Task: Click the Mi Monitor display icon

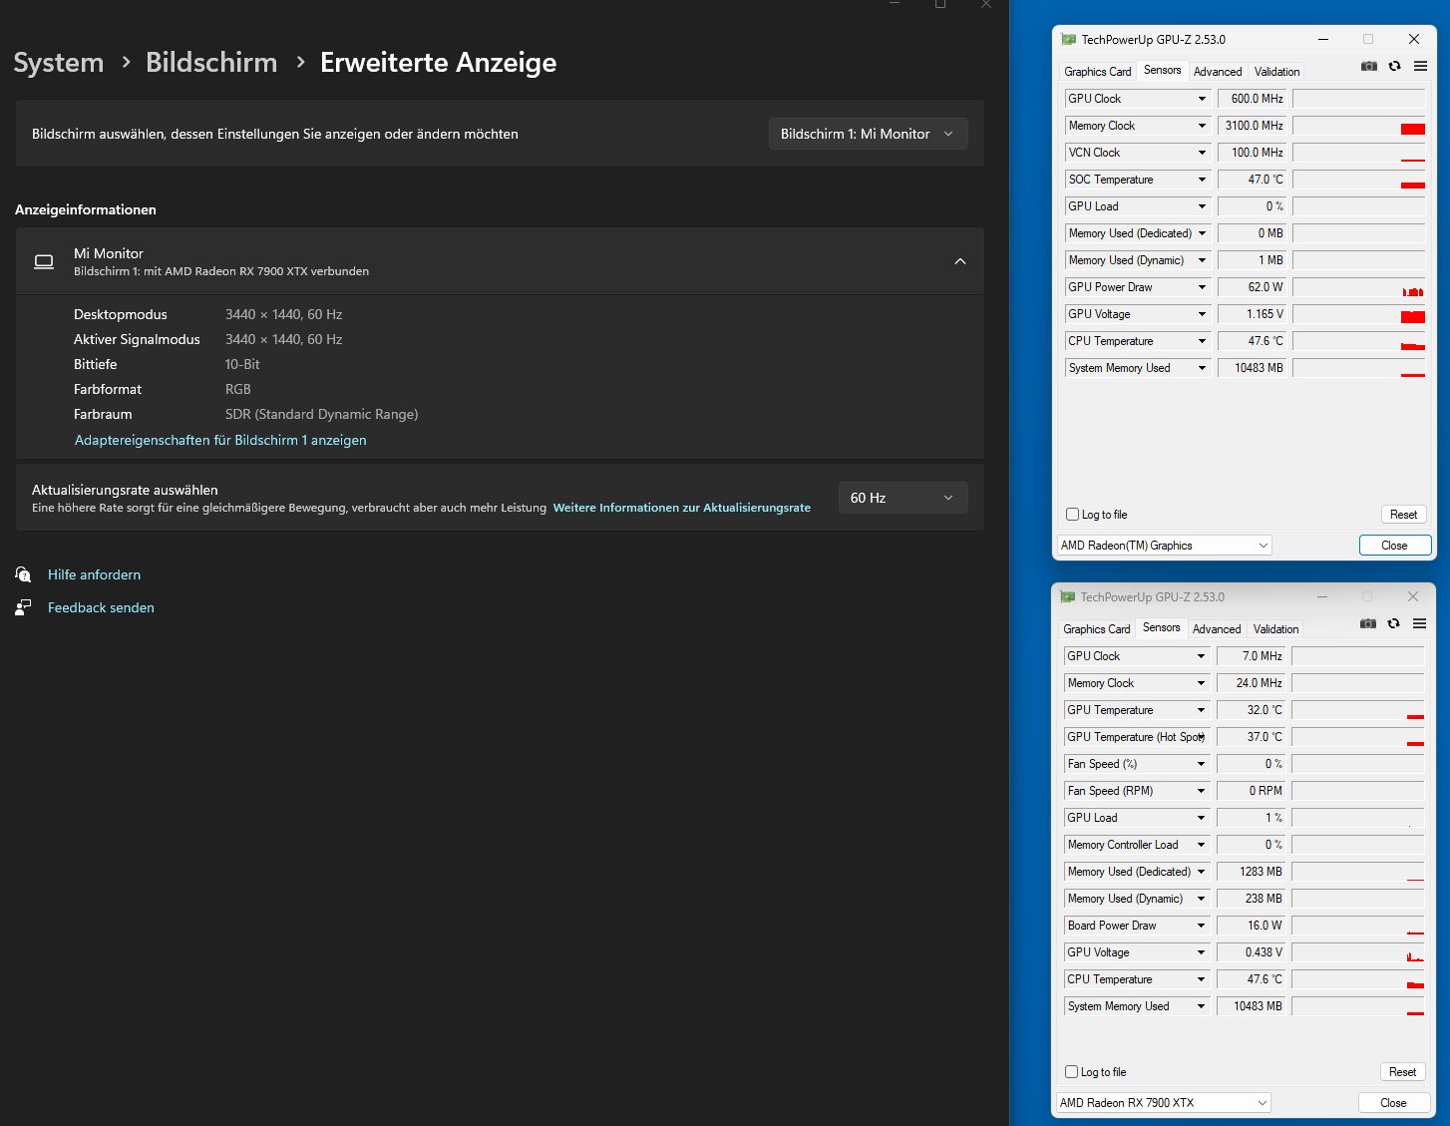Action: click(44, 261)
